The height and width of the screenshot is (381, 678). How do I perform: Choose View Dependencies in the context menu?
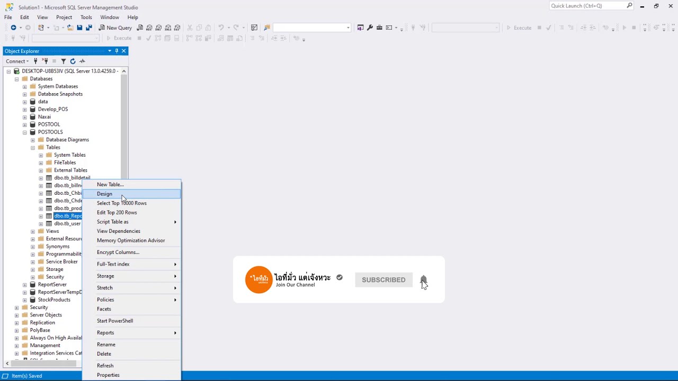[131, 231]
